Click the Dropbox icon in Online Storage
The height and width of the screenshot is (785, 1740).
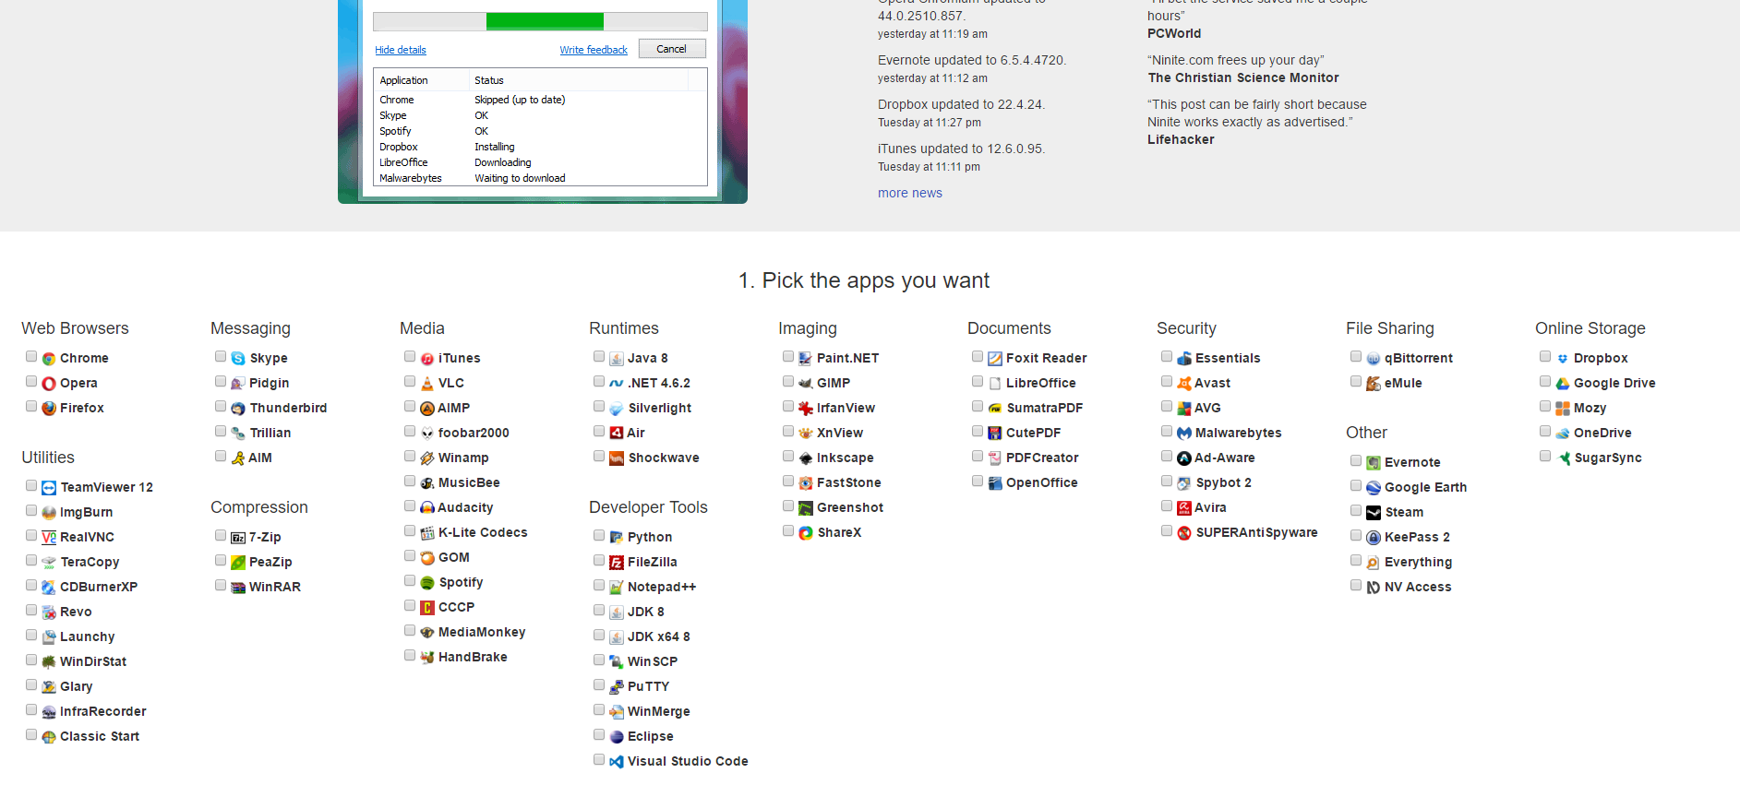[1563, 359]
